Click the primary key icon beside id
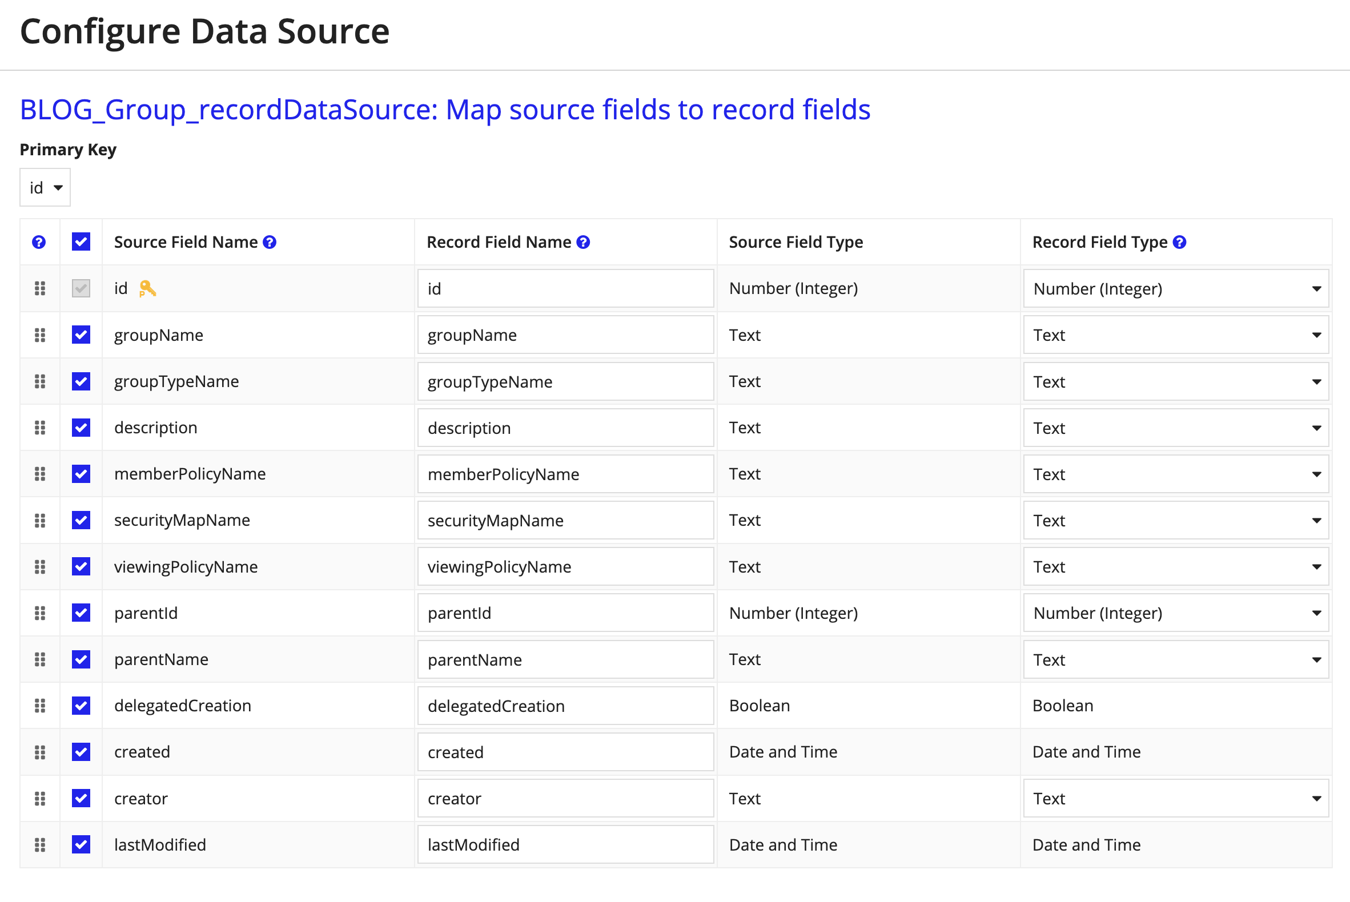The image size is (1350, 902). coord(147,288)
